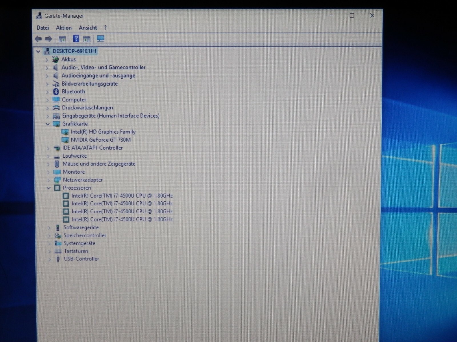Select NVIDIA GeForce GT 730M entry

click(x=101, y=140)
